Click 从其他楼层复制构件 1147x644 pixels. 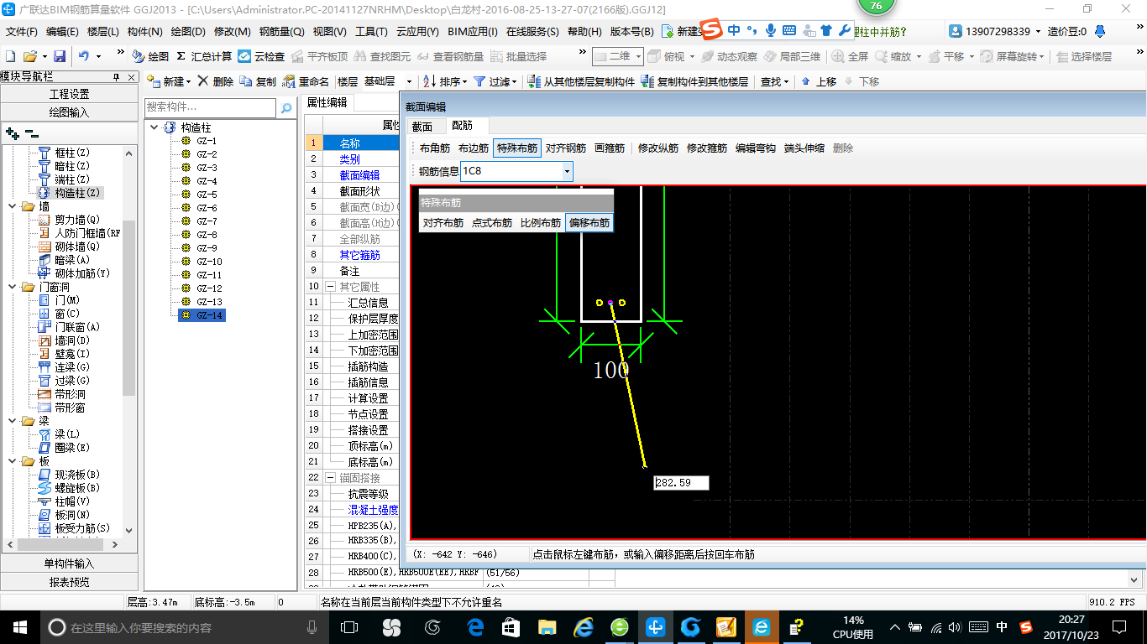581,81
